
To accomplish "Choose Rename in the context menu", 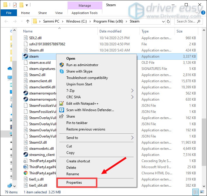I will point(73,174).
